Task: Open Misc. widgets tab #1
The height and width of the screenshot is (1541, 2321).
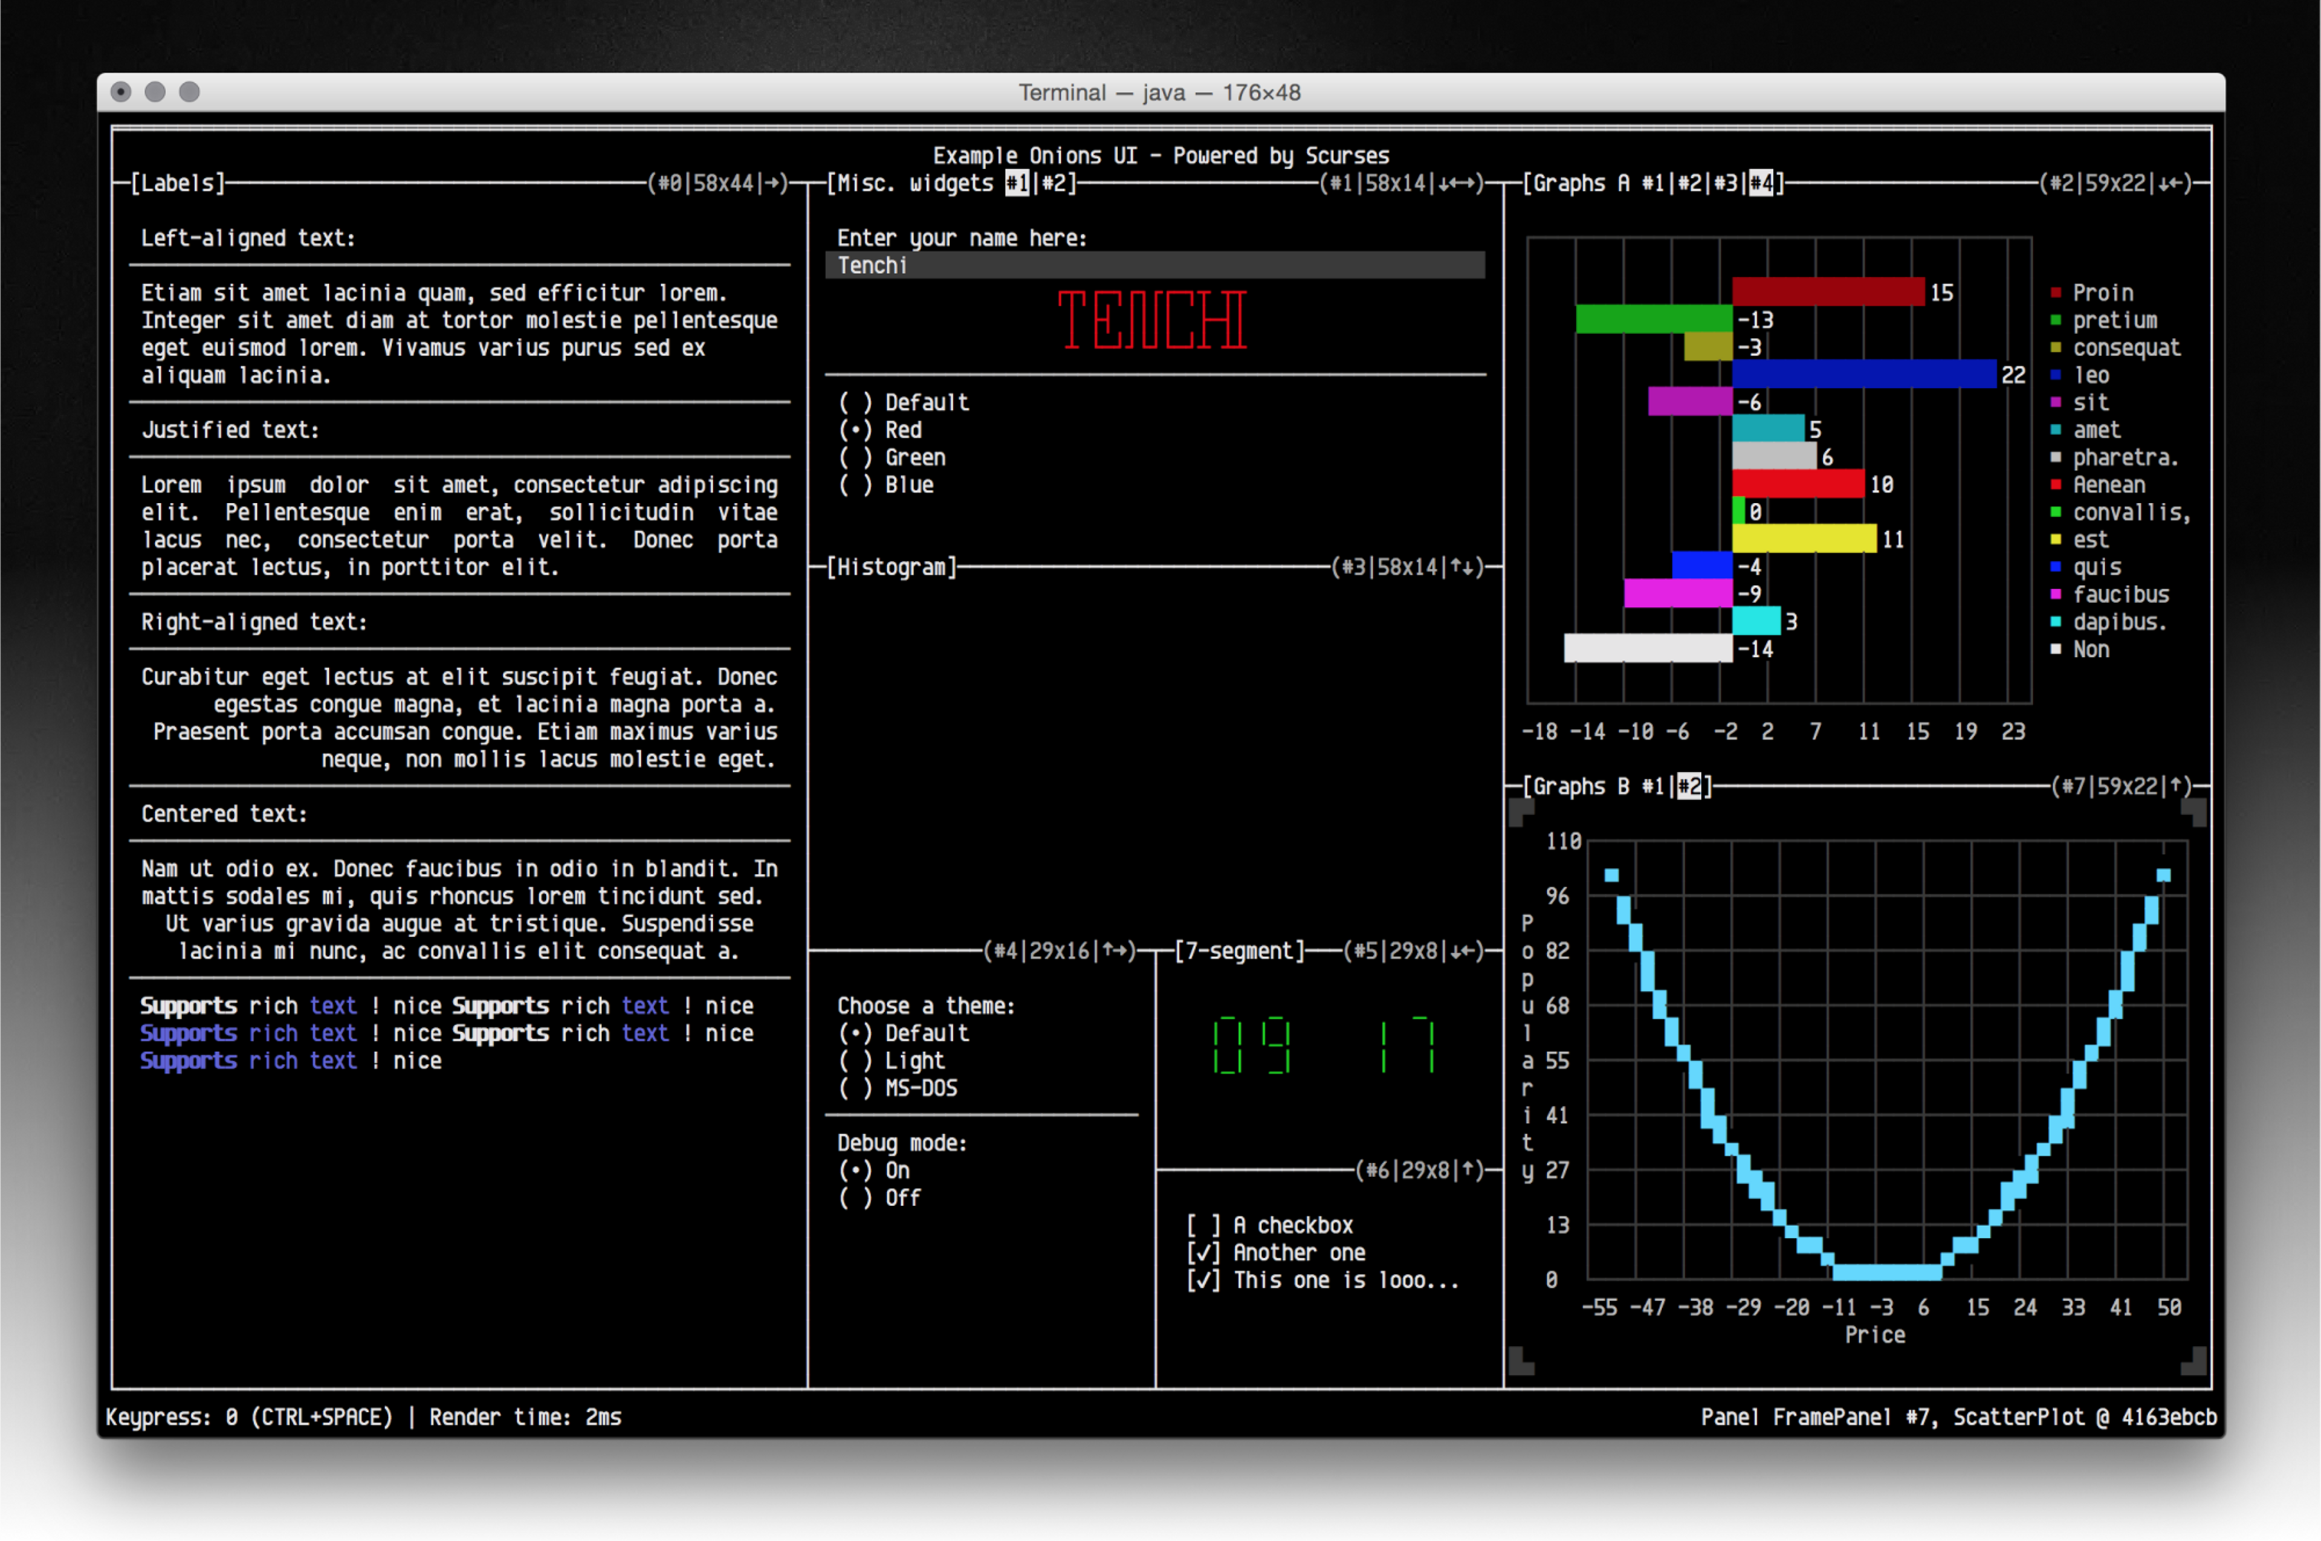Action: [x=1017, y=183]
